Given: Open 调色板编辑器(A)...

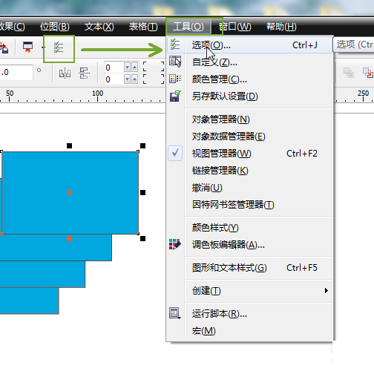Looking at the screenshot, I should [x=250, y=245].
